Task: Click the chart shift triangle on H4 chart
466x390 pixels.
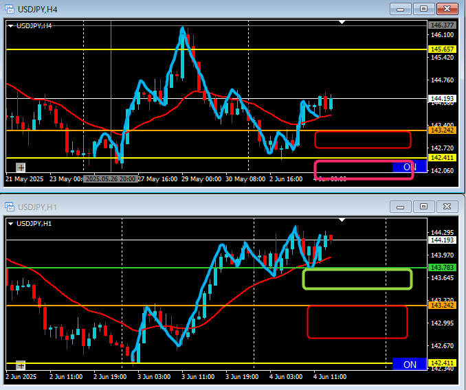Action: pos(342,23)
